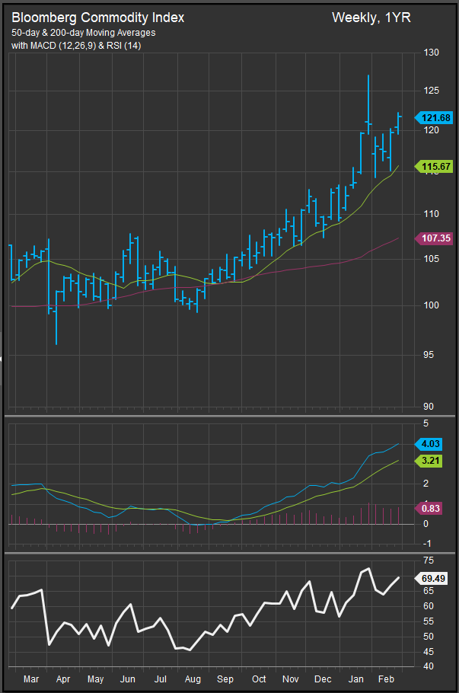Click the green 115.67 moving average tag
This screenshot has width=459, height=693.
pos(434,166)
